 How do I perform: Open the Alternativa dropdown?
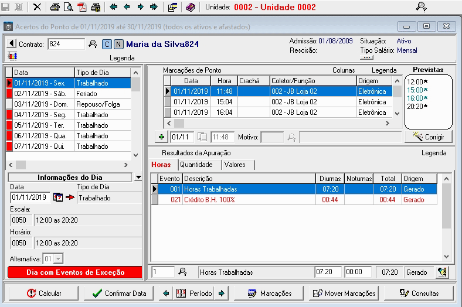[57, 258]
